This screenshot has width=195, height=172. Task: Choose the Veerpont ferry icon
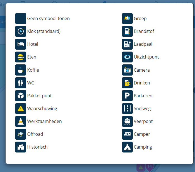point(127,121)
